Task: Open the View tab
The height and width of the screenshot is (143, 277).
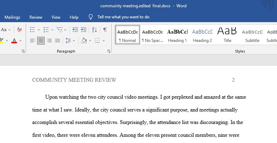Action: [56, 17]
